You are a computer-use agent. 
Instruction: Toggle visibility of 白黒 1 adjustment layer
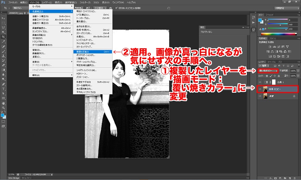[x=260, y=82]
